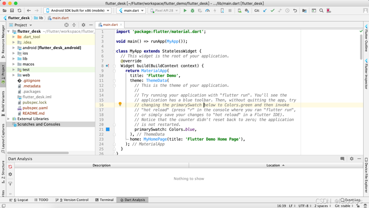Sort by the Location column header
The width and height of the screenshot is (369, 208).
[x=276, y=165]
